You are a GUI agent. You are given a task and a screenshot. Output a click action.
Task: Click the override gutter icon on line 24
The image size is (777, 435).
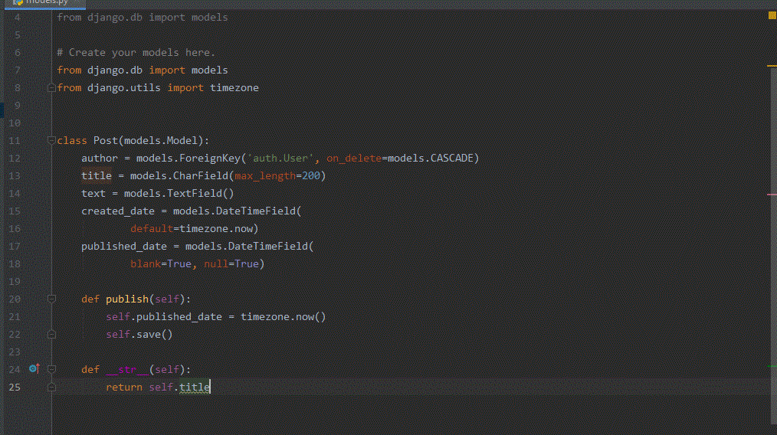point(34,368)
